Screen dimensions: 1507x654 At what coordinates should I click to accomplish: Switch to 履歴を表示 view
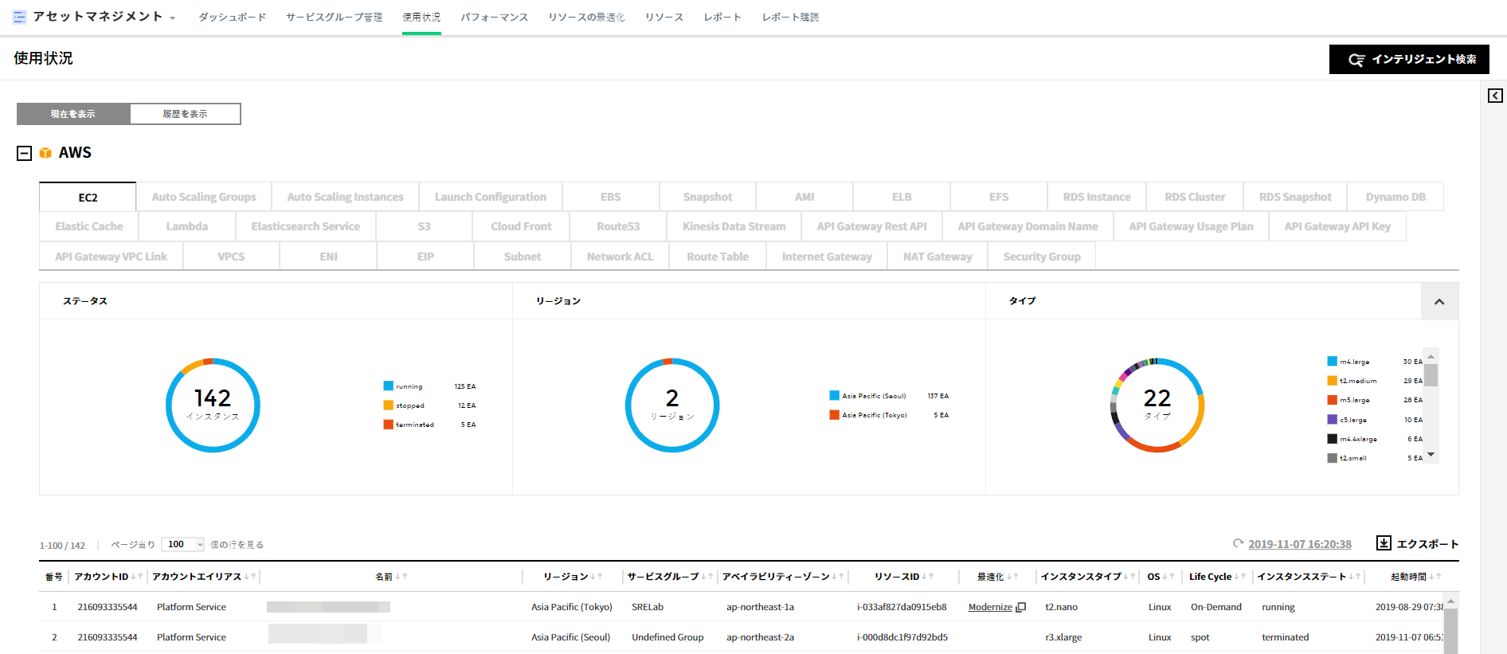tap(185, 114)
